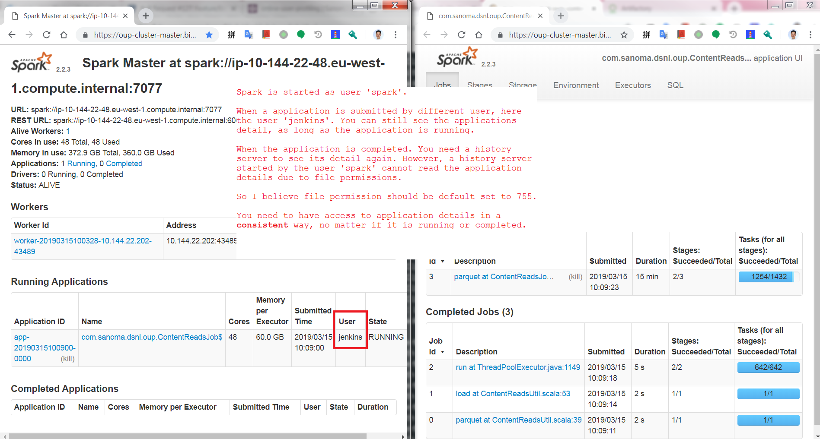Viewport: 820px width, 439px height.
Task: Open worker-20190315100328-10.144.22.202-43489 link
Action: [x=83, y=246]
